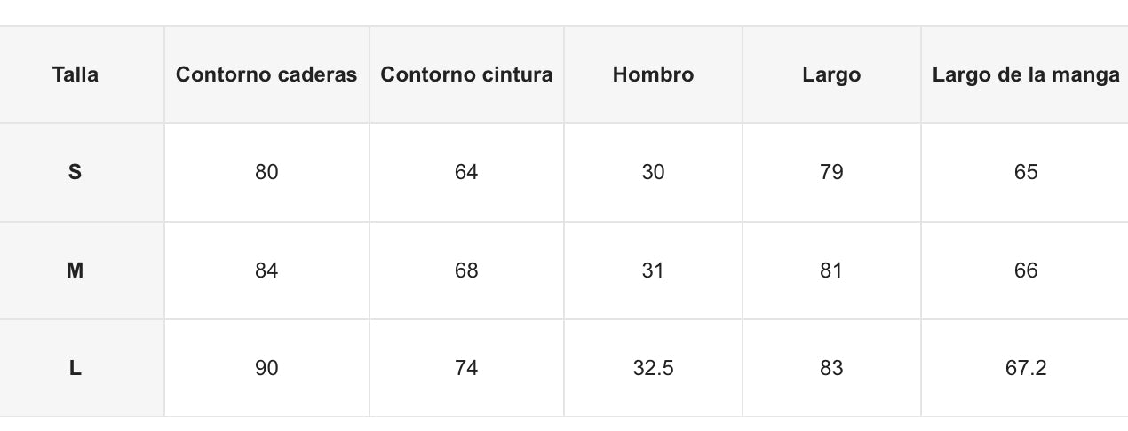The width and height of the screenshot is (1128, 431).
Task: Click the Talla column header
Action: pyautogui.click(x=75, y=74)
